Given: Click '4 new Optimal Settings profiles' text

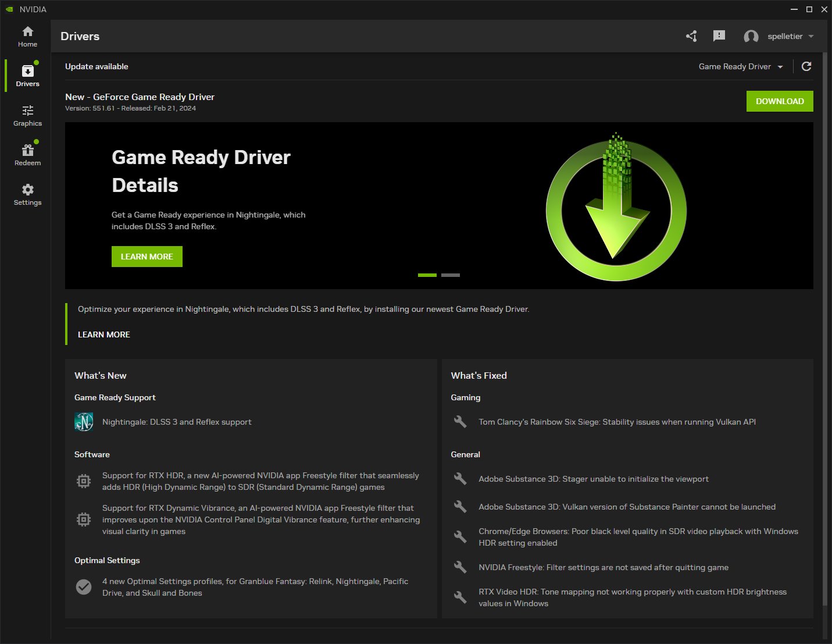Looking at the screenshot, I should point(255,587).
